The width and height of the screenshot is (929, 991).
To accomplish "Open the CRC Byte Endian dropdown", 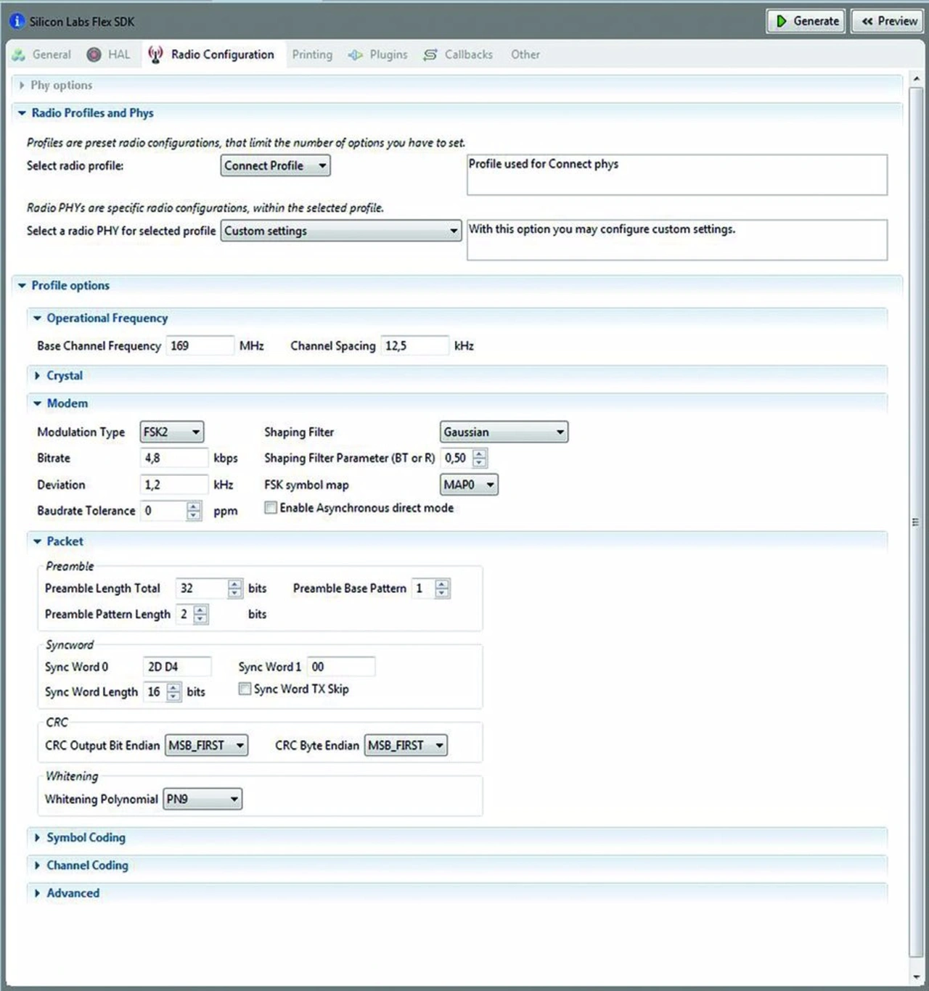I will [406, 745].
